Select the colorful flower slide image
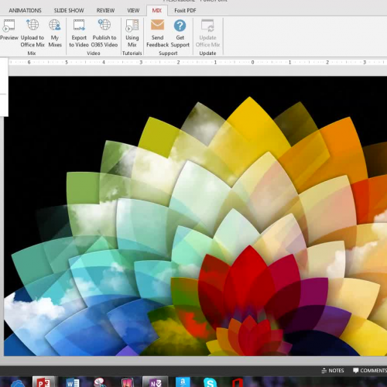Viewport: 387px width, 387px height. coord(195,216)
